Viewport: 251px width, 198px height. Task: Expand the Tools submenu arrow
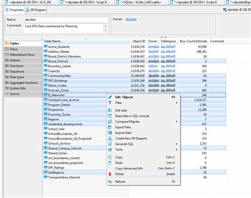click(x=176, y=150)
